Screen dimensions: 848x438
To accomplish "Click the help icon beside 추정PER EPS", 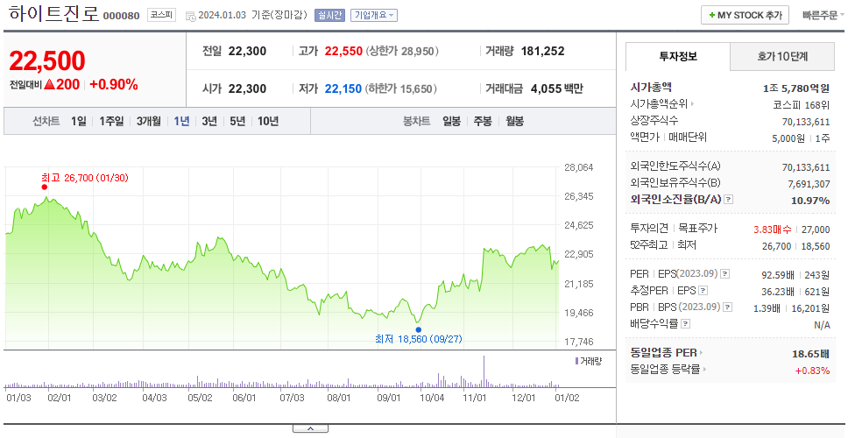I will (703, 290).
